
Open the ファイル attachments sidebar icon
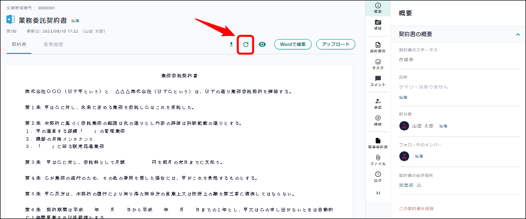point(378,160)
